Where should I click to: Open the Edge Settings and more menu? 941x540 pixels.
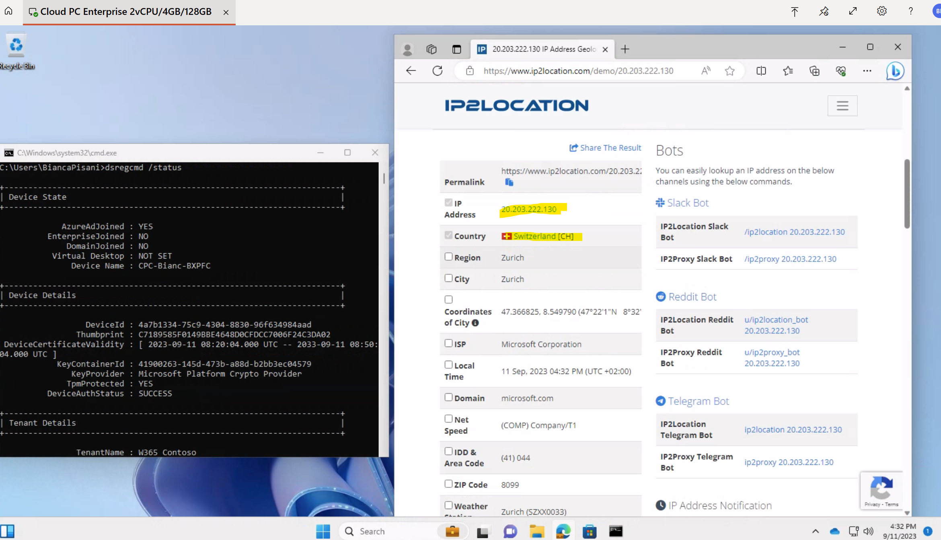[867, 71]
